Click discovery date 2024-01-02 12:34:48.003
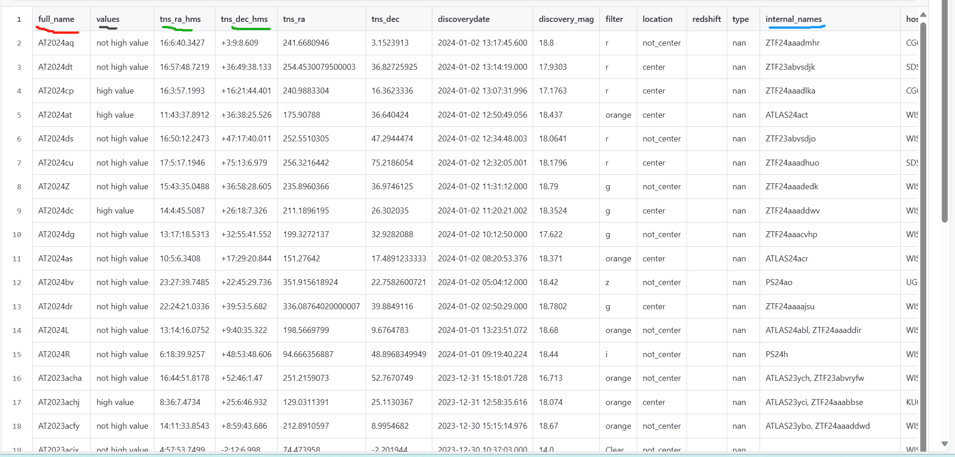This screenshot has height=457, width=955. 483,139
